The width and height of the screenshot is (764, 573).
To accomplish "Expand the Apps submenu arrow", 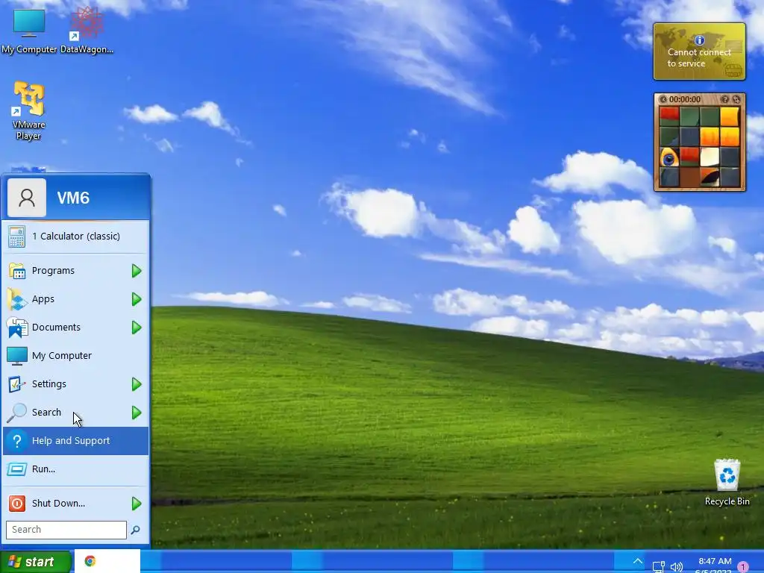I will click(x=137, y=299).
